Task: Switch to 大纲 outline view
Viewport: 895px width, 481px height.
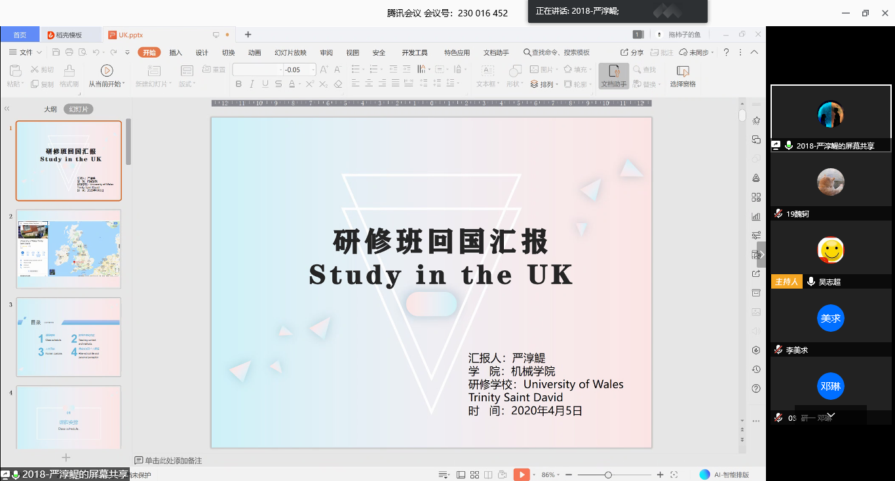Action: (x=50, y=109)
